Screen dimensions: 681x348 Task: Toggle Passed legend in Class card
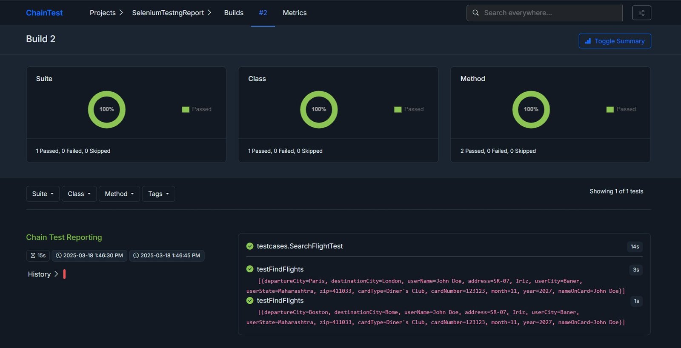409,109
